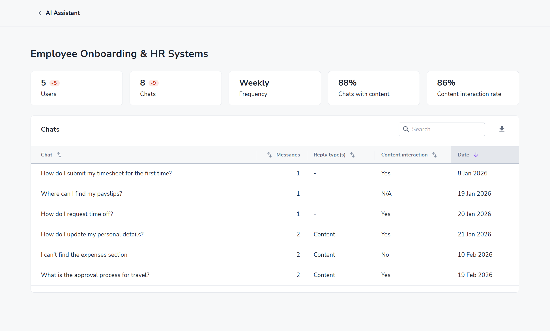Click the Content interaction rate card
This screenshot has width=550, height=331.
pos(472,88)
